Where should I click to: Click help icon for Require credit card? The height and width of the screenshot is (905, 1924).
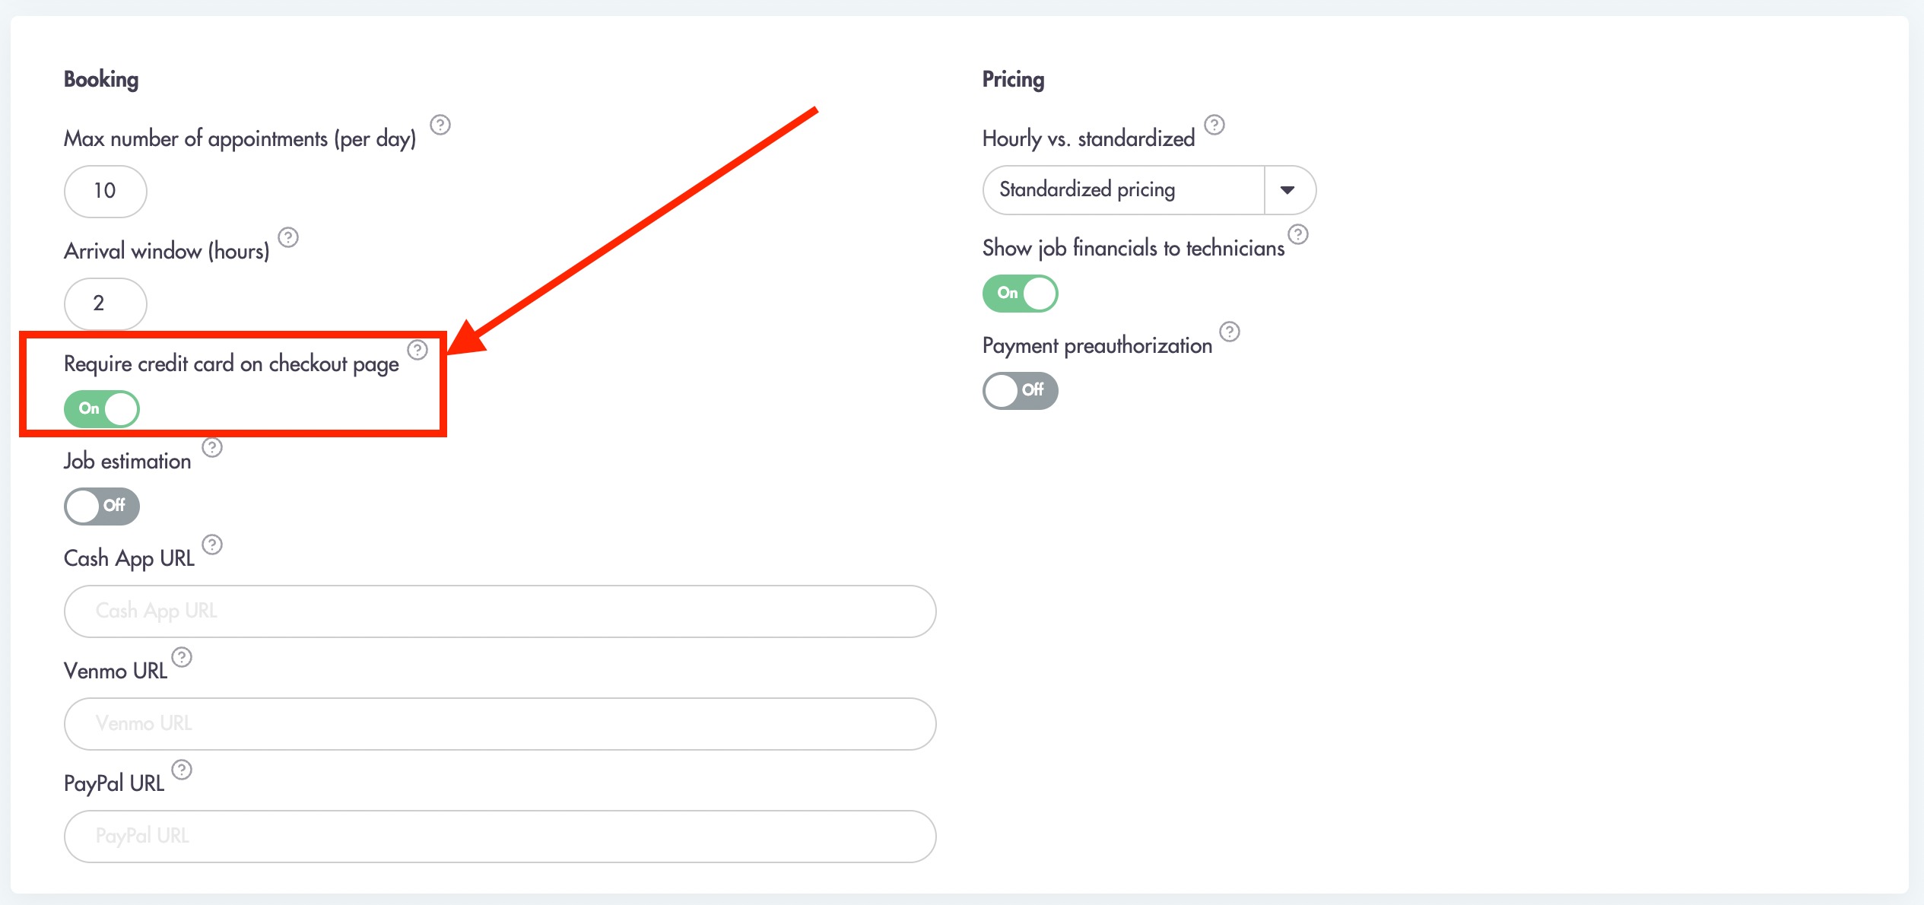click(x=418, y=350)
